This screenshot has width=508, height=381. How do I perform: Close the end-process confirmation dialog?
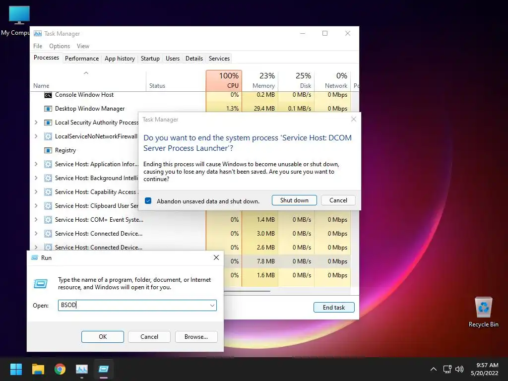pos(354,119)
